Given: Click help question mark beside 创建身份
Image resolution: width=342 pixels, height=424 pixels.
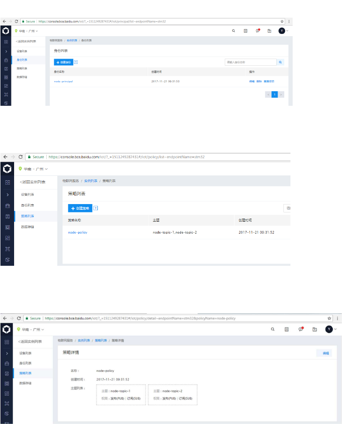Looking at the screenshot, I should pos(76,62).
